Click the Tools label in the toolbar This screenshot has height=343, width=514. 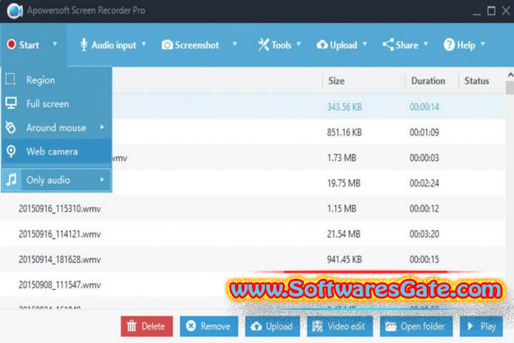(x=281, y=45)
